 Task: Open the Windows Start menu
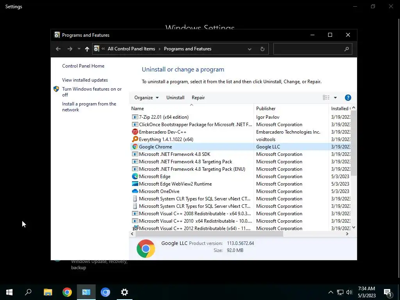pos(9,292)
